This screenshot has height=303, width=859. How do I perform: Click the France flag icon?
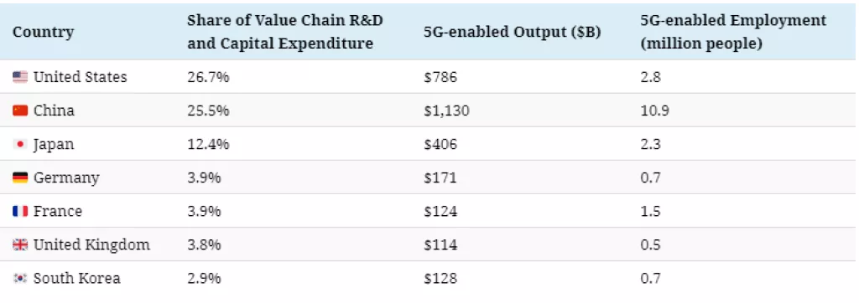click(x=20, y=211)
